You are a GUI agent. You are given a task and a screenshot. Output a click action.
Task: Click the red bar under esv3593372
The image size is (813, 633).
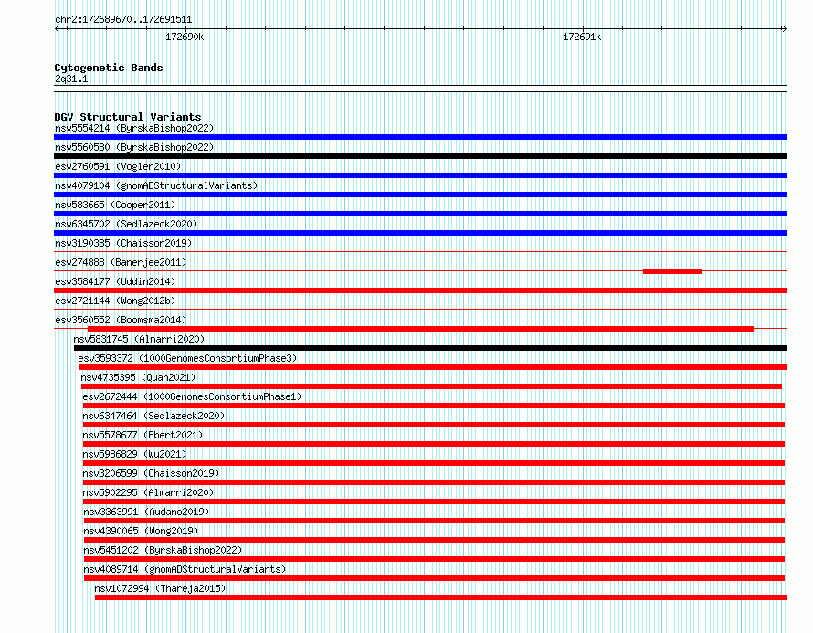coord(432,367)
